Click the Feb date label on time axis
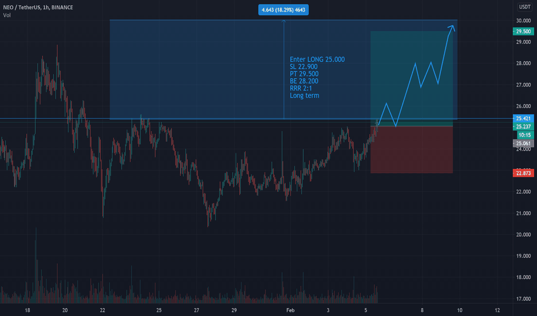The image size is (537, 316). [x=290, y=310]
